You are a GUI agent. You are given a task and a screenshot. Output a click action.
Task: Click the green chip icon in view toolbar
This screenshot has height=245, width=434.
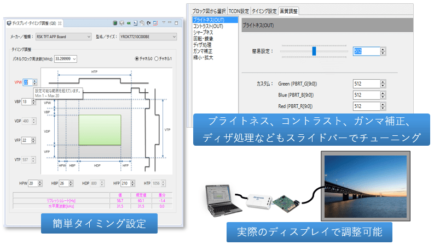click(115, 23)
